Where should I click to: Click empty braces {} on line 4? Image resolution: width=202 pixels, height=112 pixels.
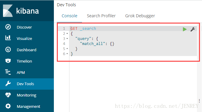pyautogui.click(x=112, y=44)
